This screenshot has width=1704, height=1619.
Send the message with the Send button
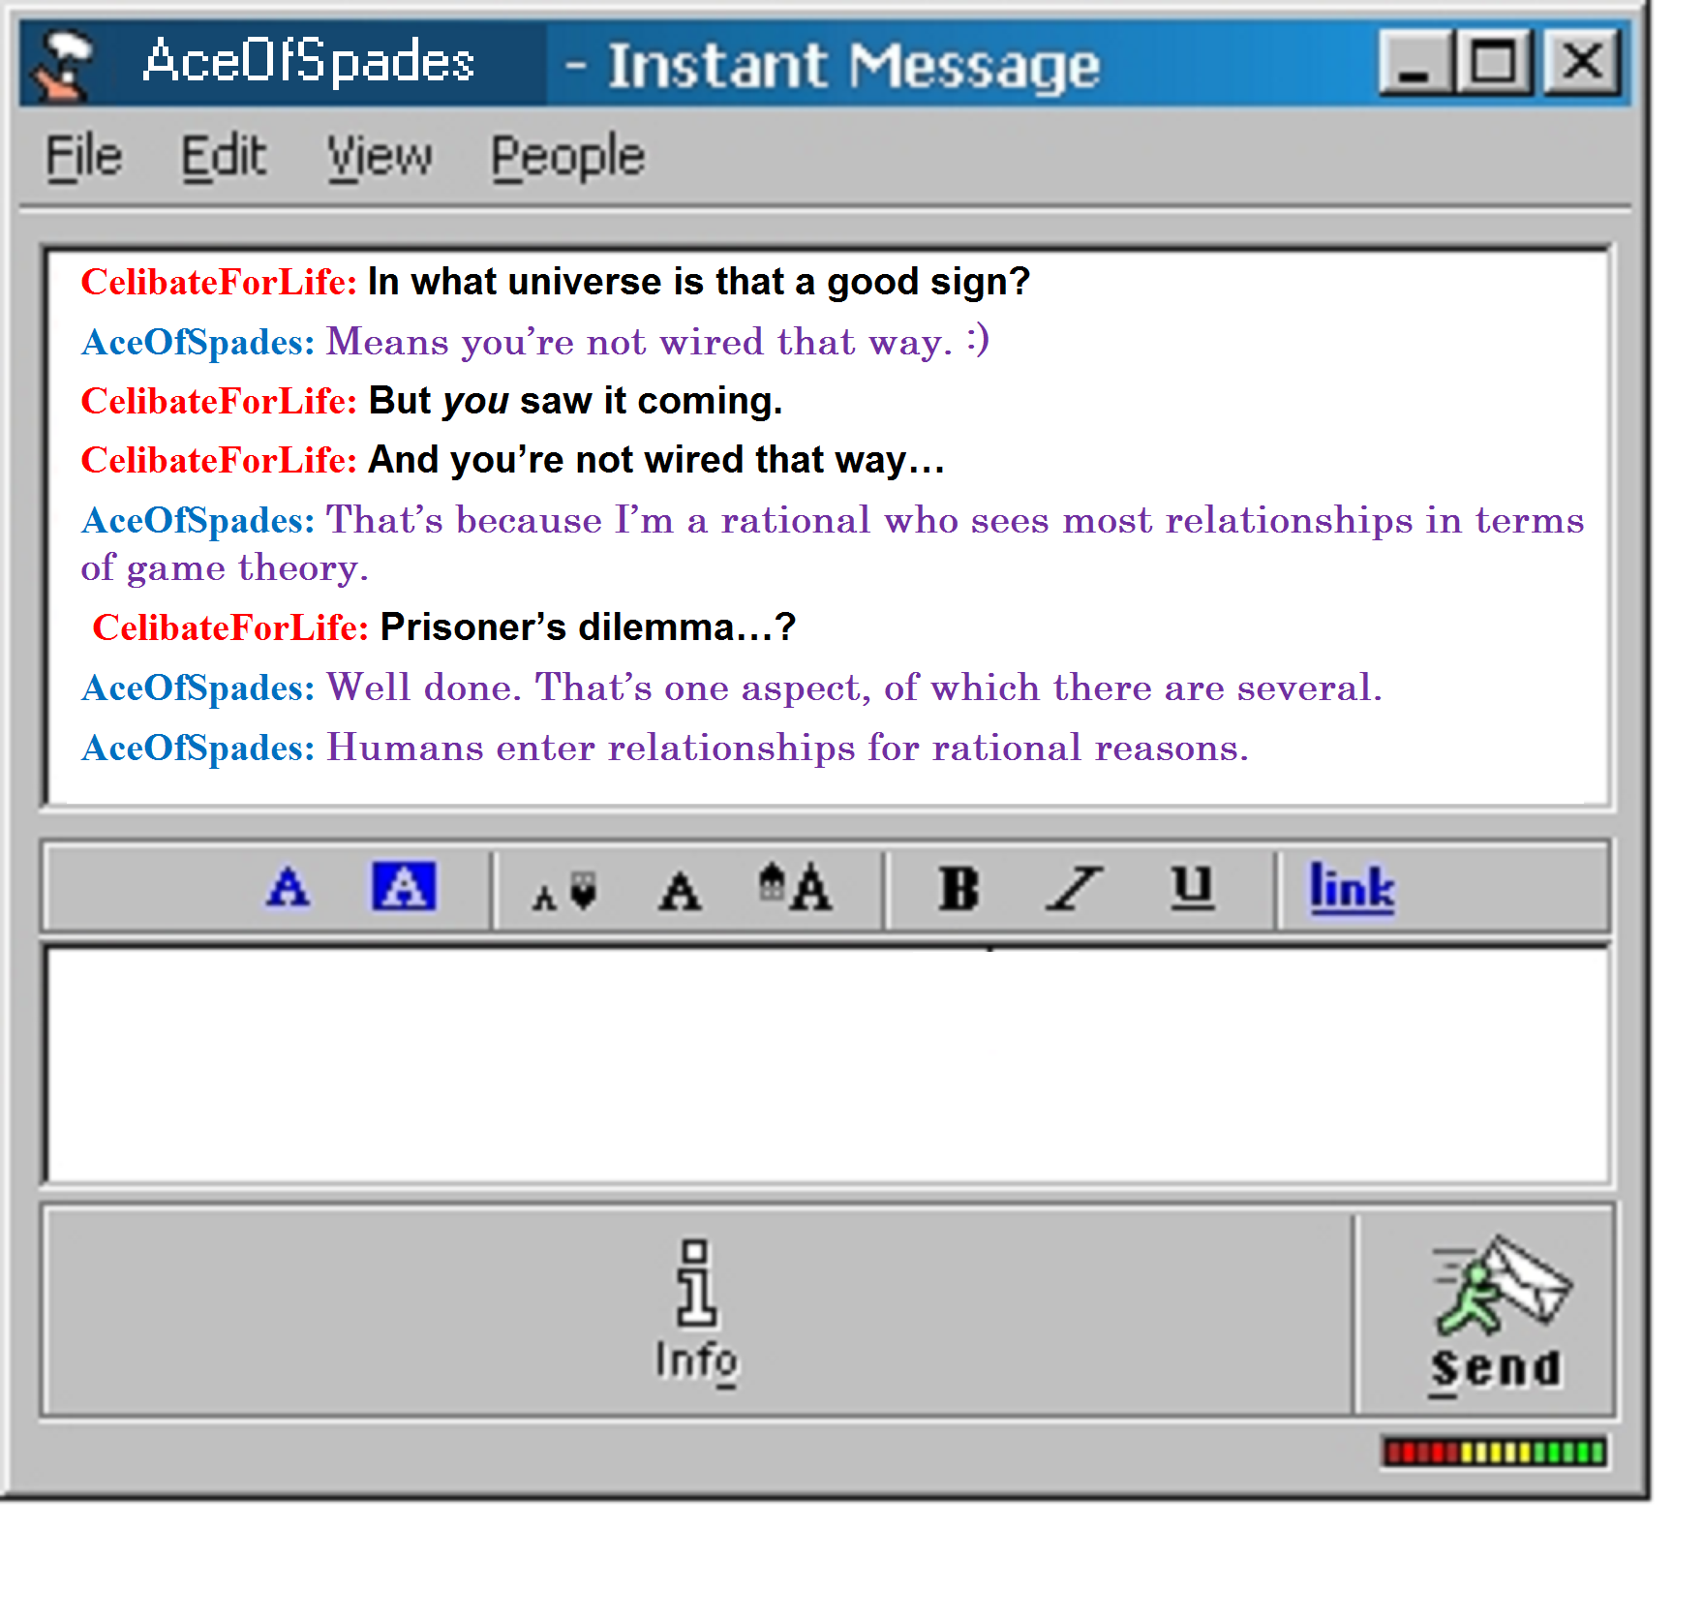pos(1495,1313)
